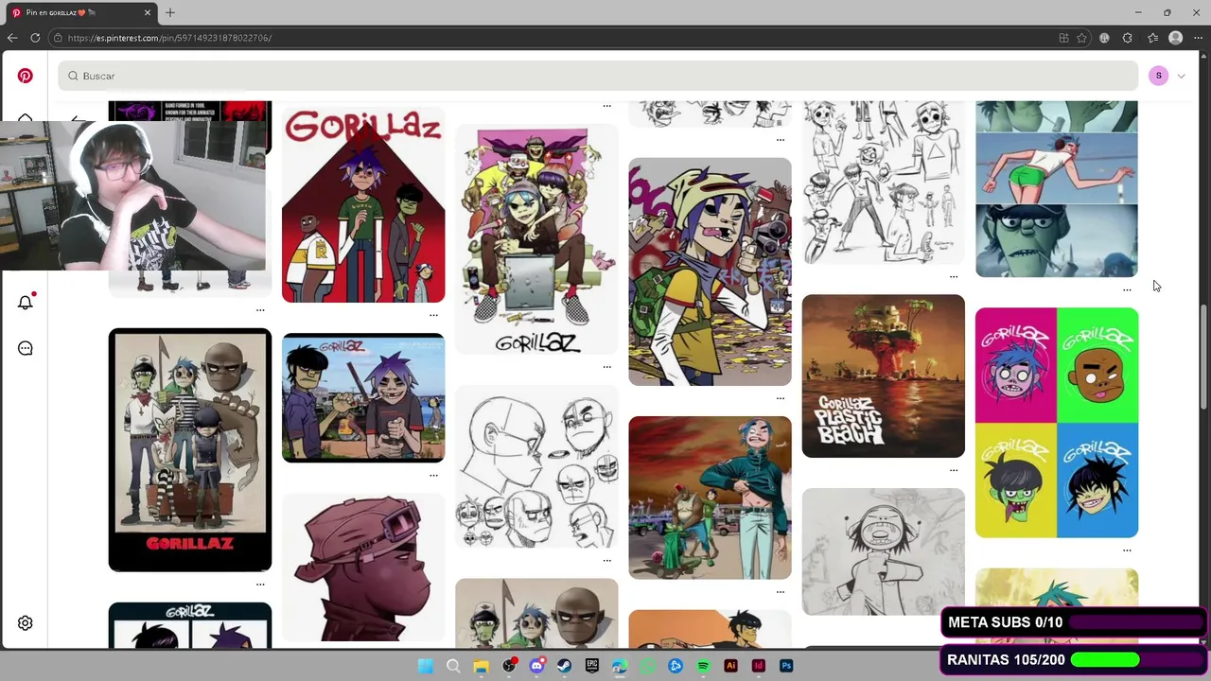The height and width of the screenshot is (681, 1211).
Task: Open WhatsApp from taskbar
Action: pyautogui.click(x=648, y=666)
